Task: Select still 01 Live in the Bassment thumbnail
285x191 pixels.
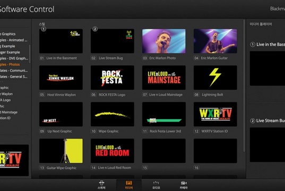Action: pyautogui.click(x=61, y=41)
